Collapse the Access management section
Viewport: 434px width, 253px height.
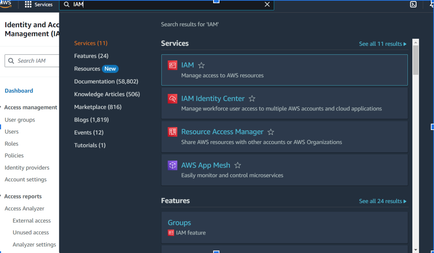coord(1,108)
